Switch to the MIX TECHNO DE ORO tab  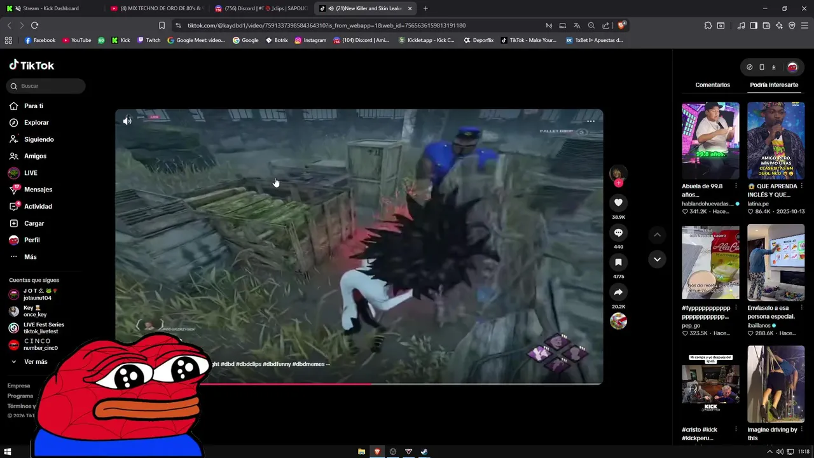[156, 8]
